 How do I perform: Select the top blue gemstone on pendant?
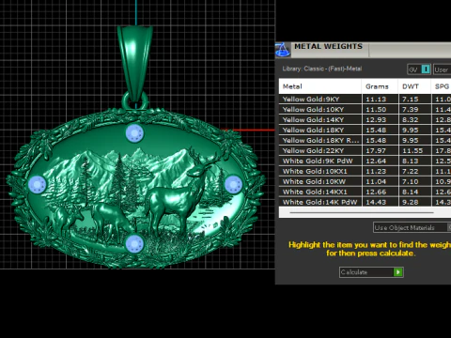click(x=134, y=133)
